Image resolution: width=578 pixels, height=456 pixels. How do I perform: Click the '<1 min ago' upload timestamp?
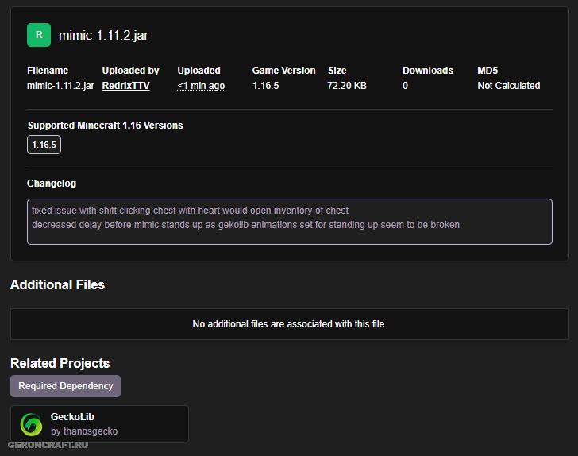[x=201, y=86]
